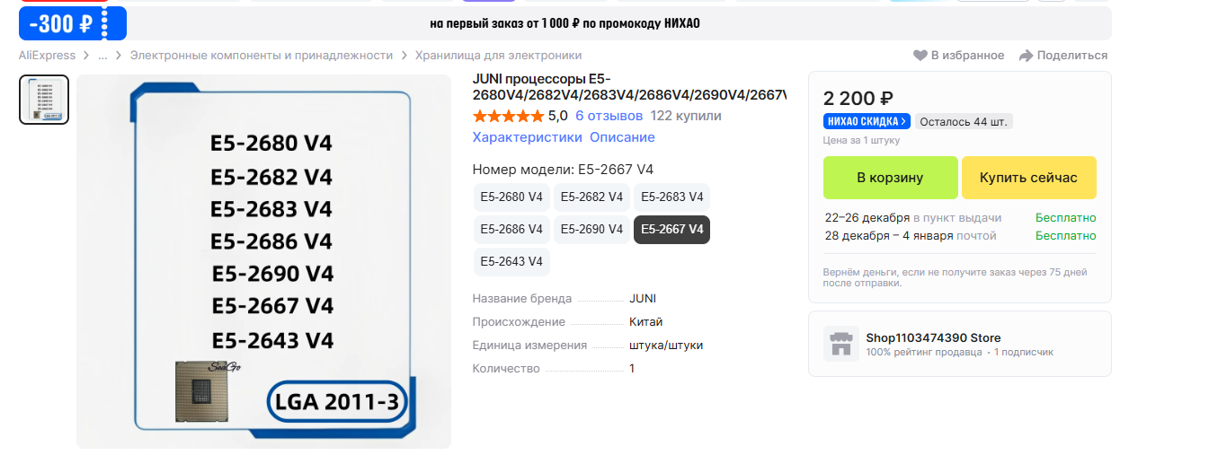Open Shop1103474390 Store page
The width and height of the screenshot is (1209, 464).
click(x=933, y=337)
